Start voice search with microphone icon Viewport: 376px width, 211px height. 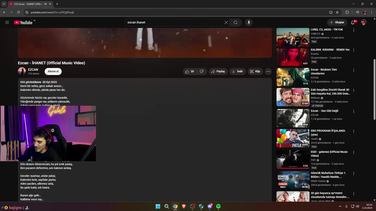[249, 22]
